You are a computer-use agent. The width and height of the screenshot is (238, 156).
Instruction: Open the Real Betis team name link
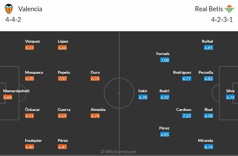tap(209, 9)
